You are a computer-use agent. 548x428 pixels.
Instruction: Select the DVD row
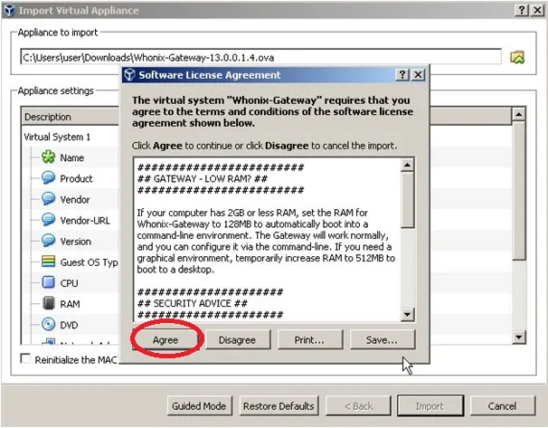coord(71,325)
